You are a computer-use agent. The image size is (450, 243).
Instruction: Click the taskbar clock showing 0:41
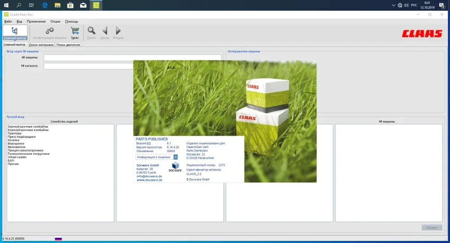427,5
